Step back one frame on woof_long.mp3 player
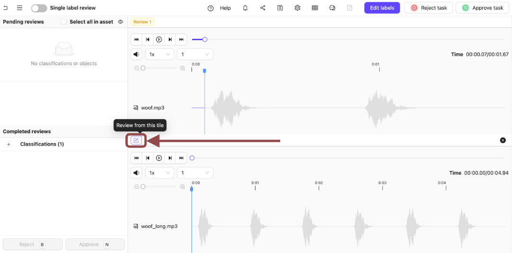 click(147, 158)
